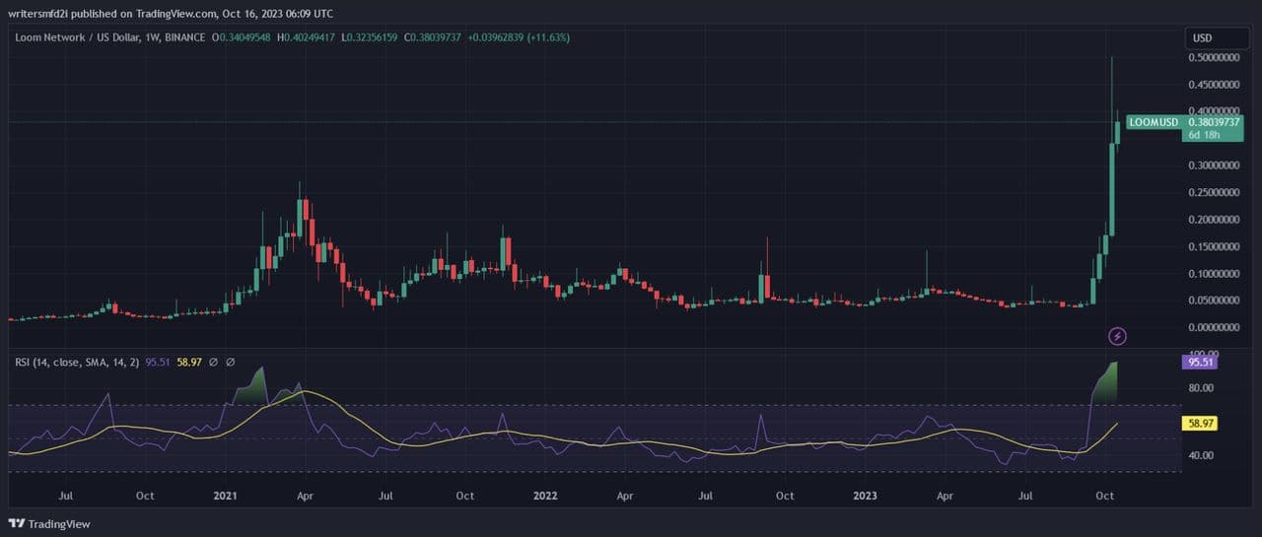Click the second null-value icon in RSI legend
Viewport: 1262px width, 537px height.
[x=231, y=362]
